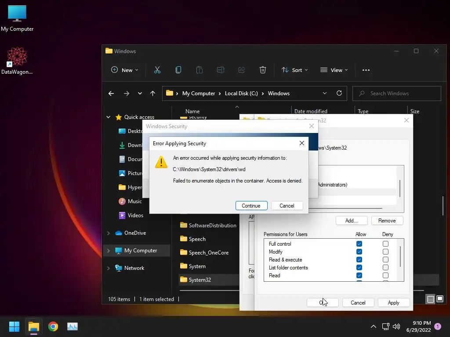Open the New item dropdown

124,70
